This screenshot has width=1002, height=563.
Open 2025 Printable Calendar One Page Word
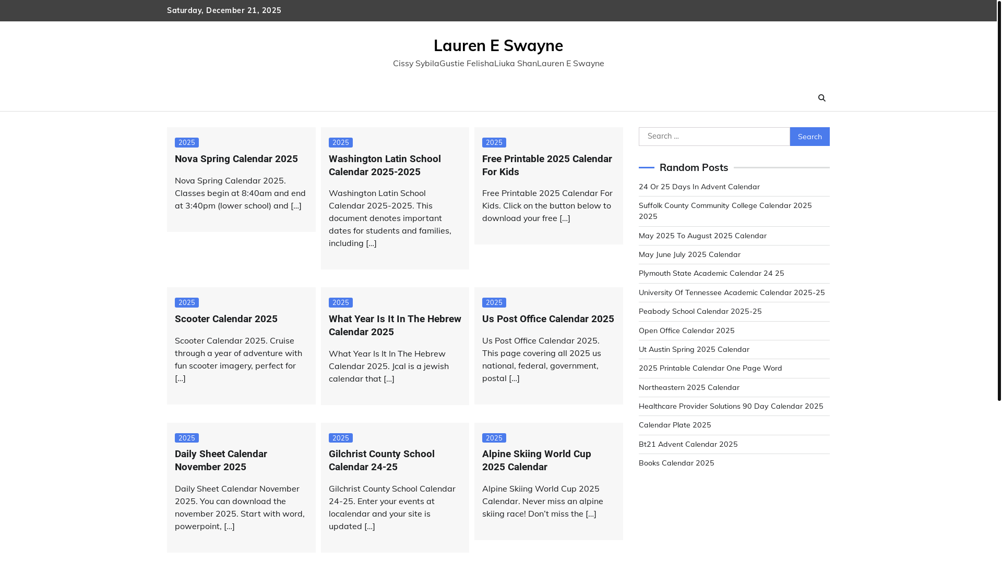coord(710,368)
